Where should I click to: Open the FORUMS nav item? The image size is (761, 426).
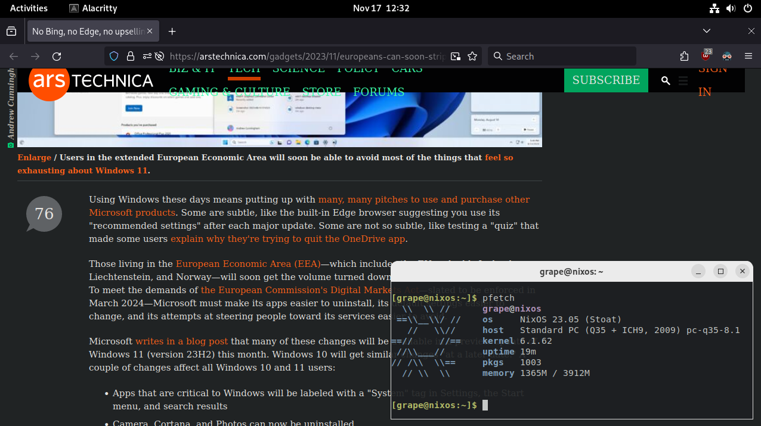pos(379,92)
